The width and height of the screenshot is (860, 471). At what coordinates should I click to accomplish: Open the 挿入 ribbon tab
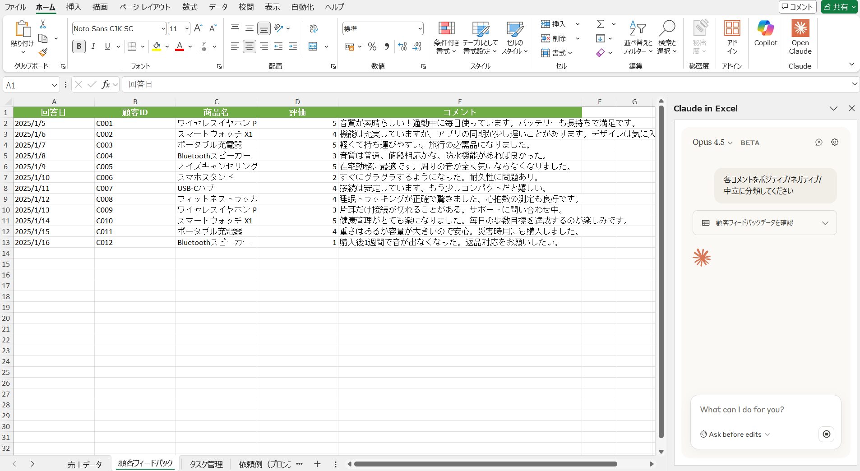click(74, 7)
